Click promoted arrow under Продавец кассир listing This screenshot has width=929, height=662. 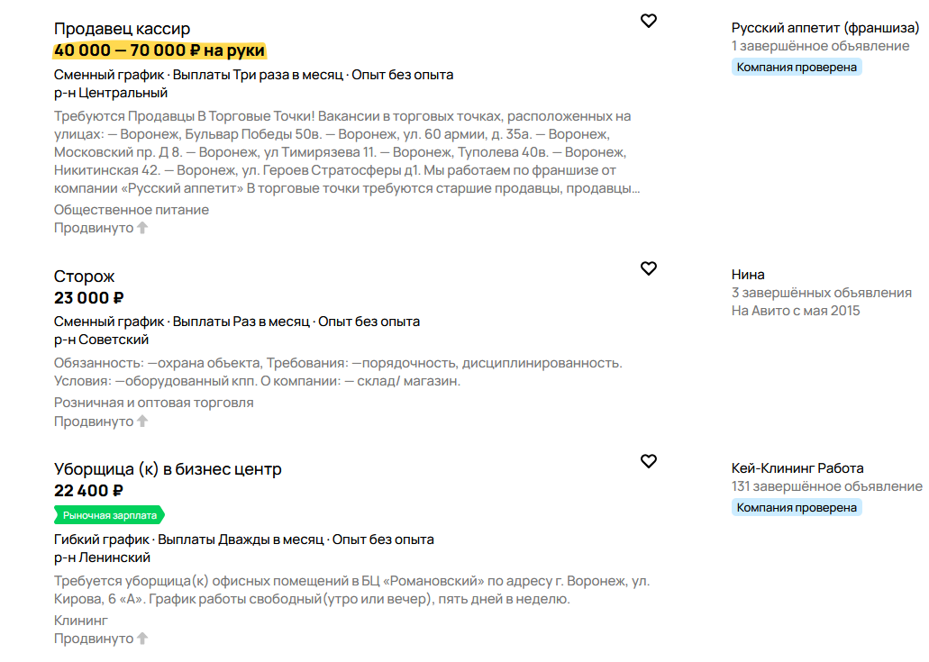click(142, 228)
